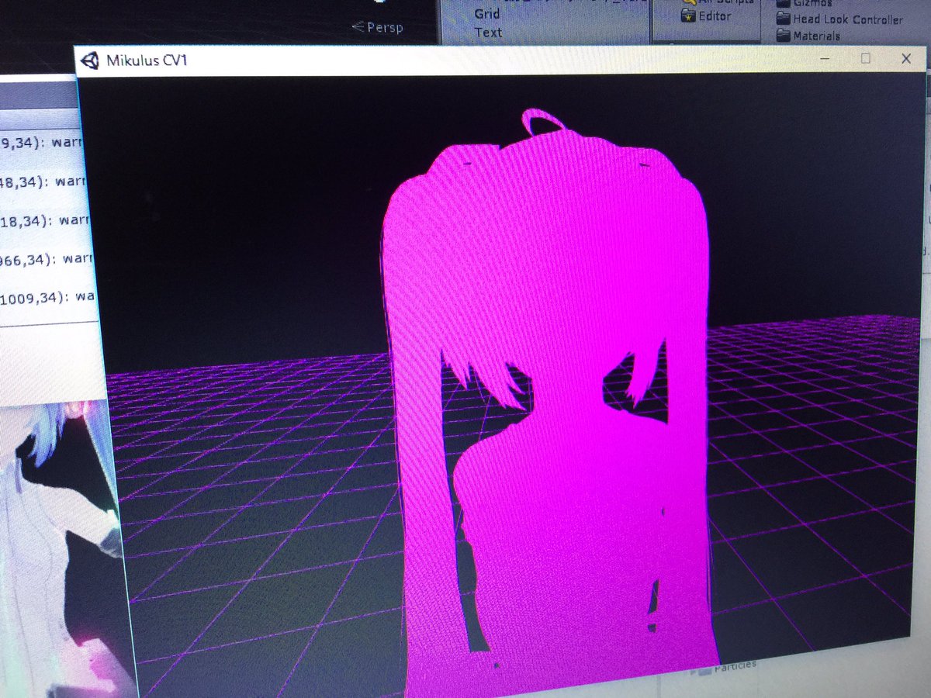Select the Text object in the Unity hierarchy
This screenshot has height=698, width=931.
coord(488,33)
